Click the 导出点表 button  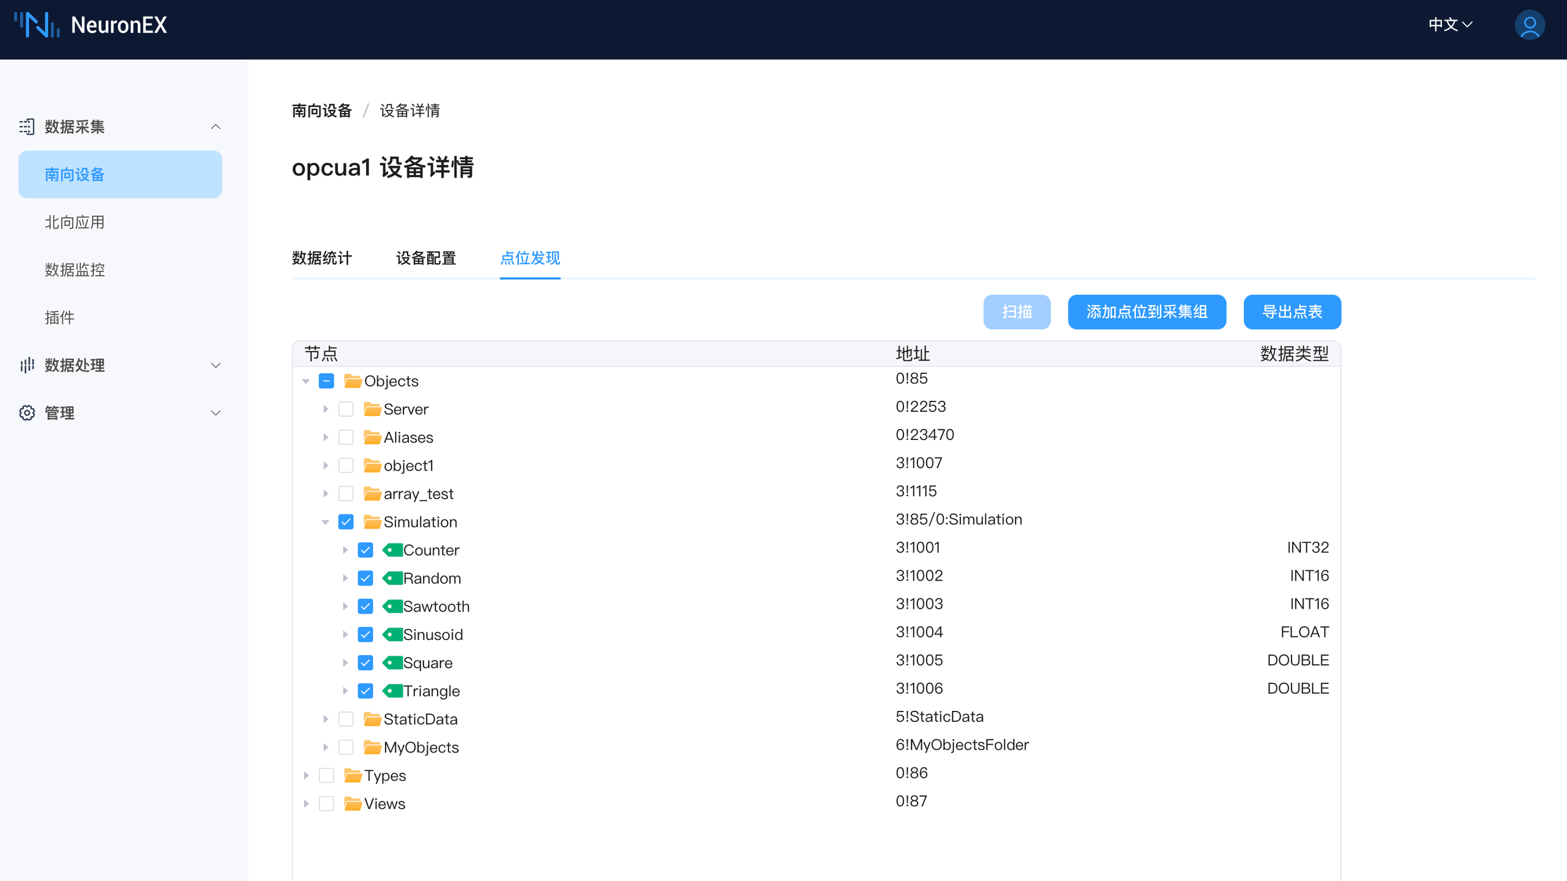point(1292,312)
